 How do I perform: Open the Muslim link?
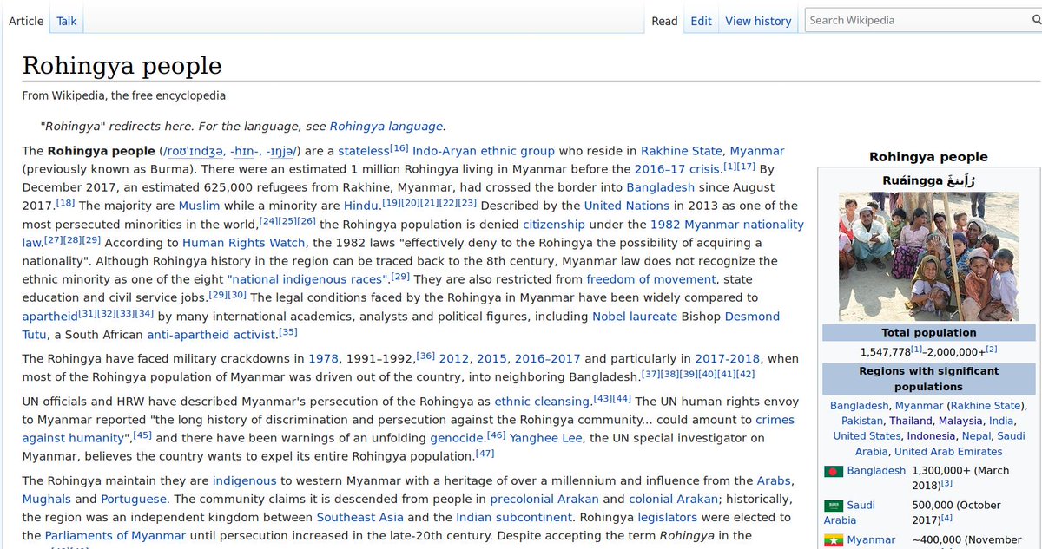pos(199,206)
